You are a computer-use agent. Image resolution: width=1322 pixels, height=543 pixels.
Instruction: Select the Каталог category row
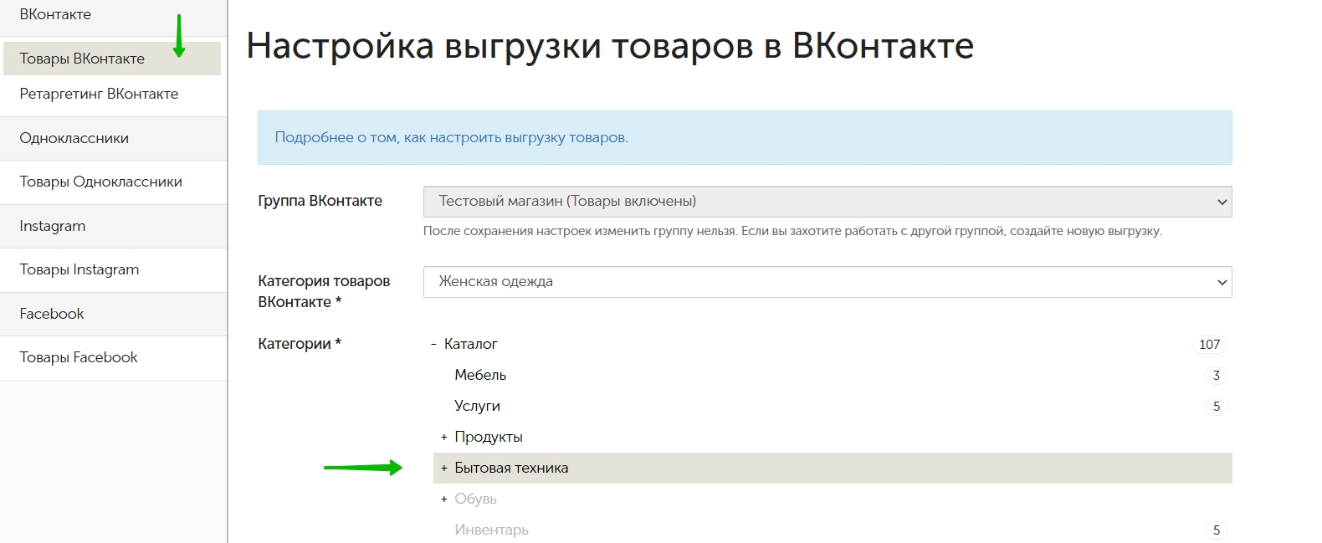828,344
